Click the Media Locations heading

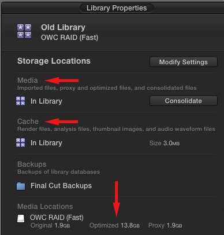[x=45, y=207]
